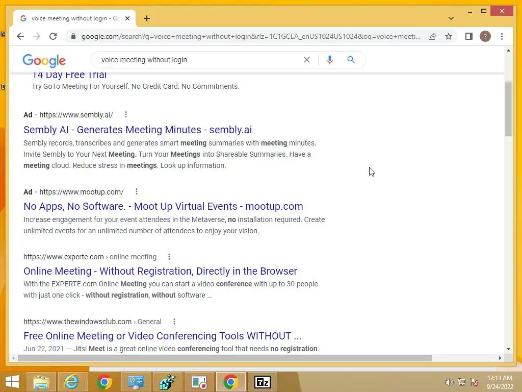Viewport: 522px width, 392px height.
Task: Open the Action Center flag icon
Action: [474, 382]
